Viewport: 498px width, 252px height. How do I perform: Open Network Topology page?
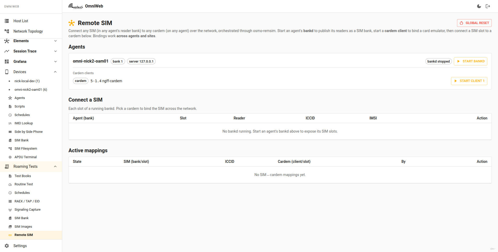[31, 31]
